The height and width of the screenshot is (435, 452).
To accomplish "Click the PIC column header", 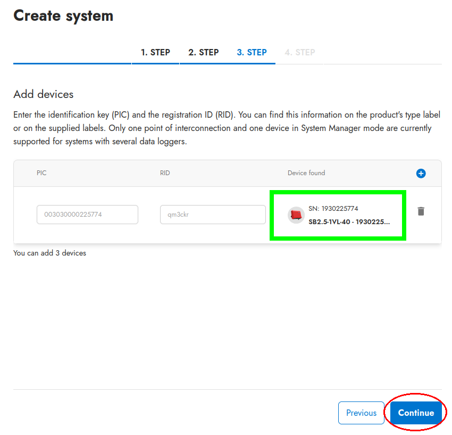I will 42,173.
